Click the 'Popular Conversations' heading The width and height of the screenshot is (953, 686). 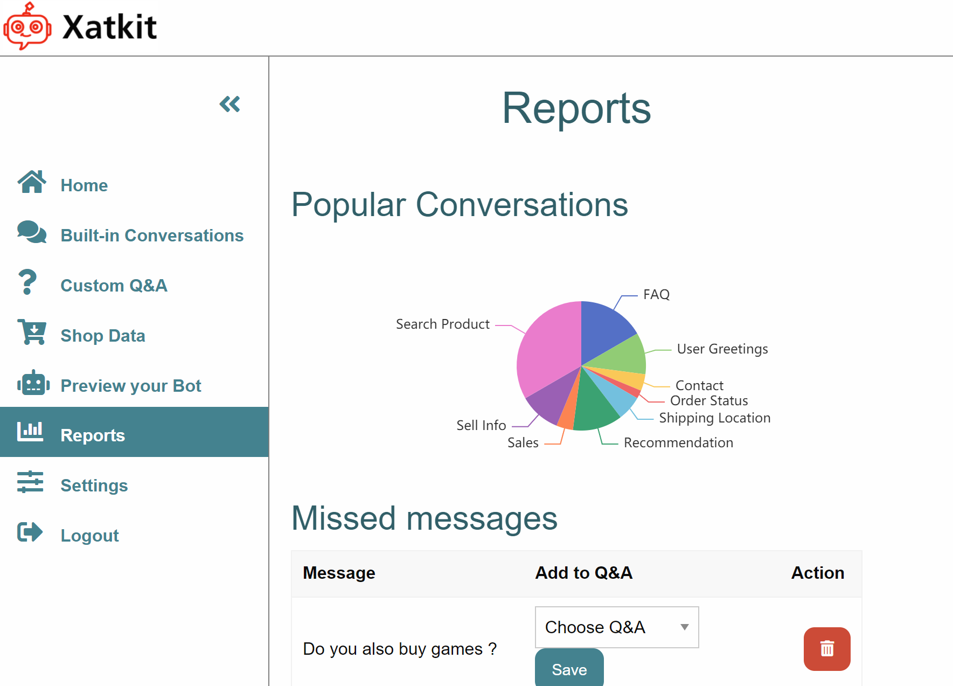point(460,205)
